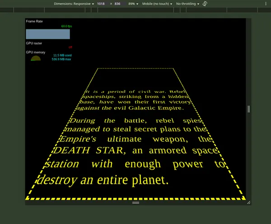Click the 536.9 MB max value

point(61,59)
